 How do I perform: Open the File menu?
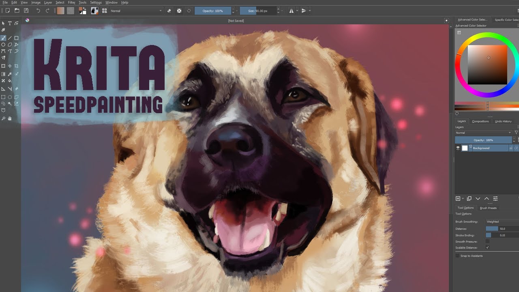5,2
